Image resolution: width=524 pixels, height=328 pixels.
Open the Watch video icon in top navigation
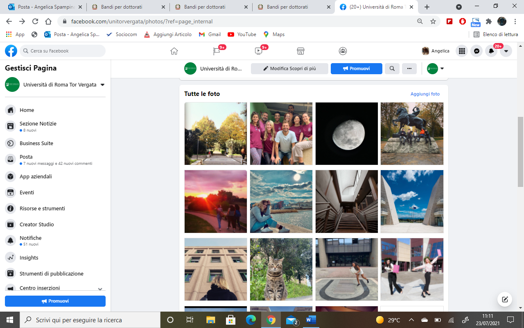click(x=258, y=51)
